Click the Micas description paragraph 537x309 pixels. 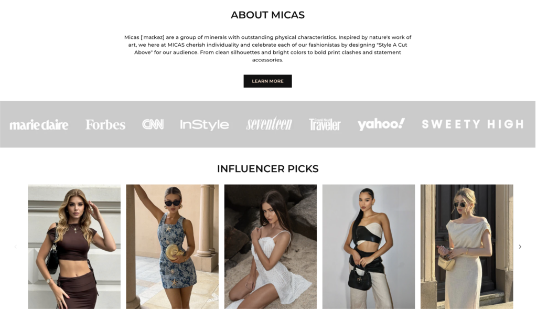268,48
